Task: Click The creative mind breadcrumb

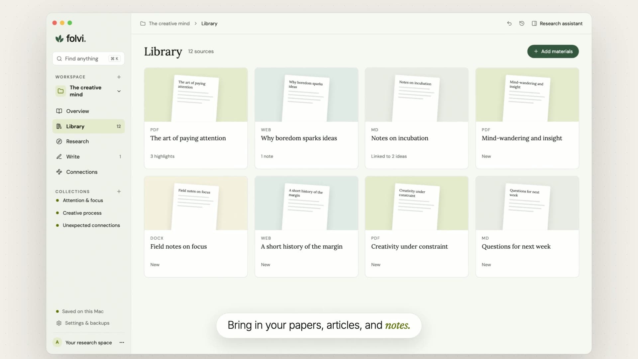Action: click(x=169, y=24)
